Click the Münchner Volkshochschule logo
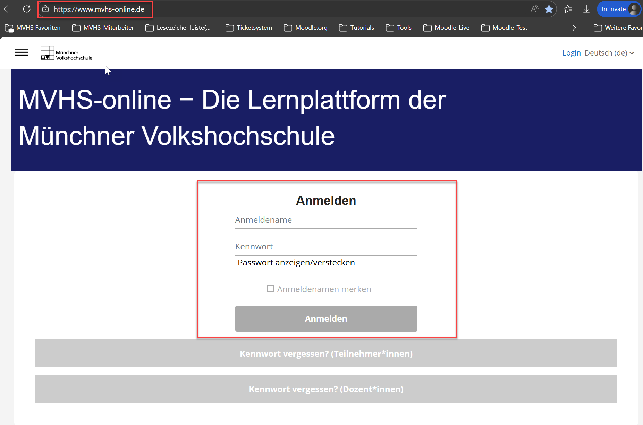 tap(67, 53)
